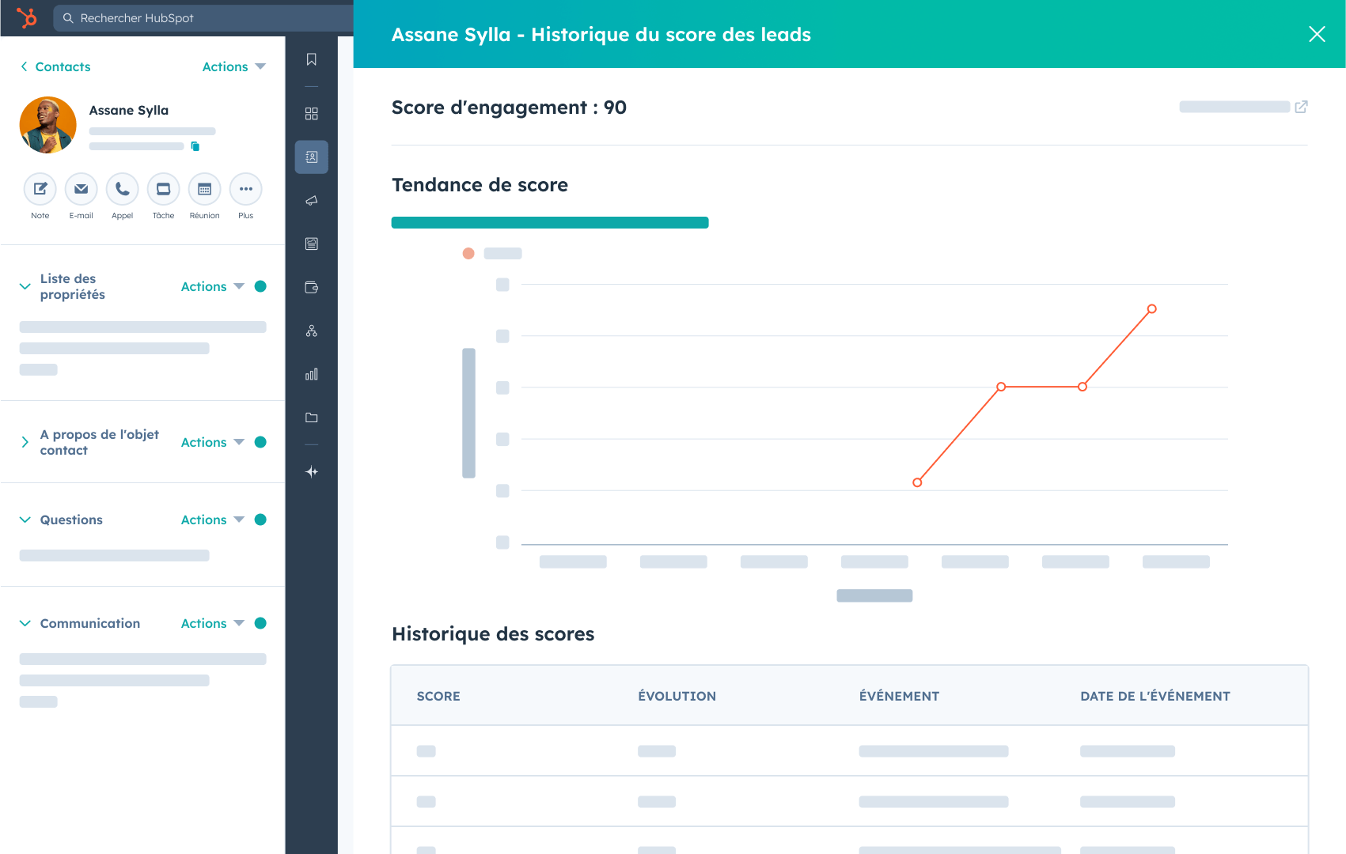The height and width of the screenshot is (854, 1346).
Task: Toggle the orange chart legend series
Action: click(468, 254)
